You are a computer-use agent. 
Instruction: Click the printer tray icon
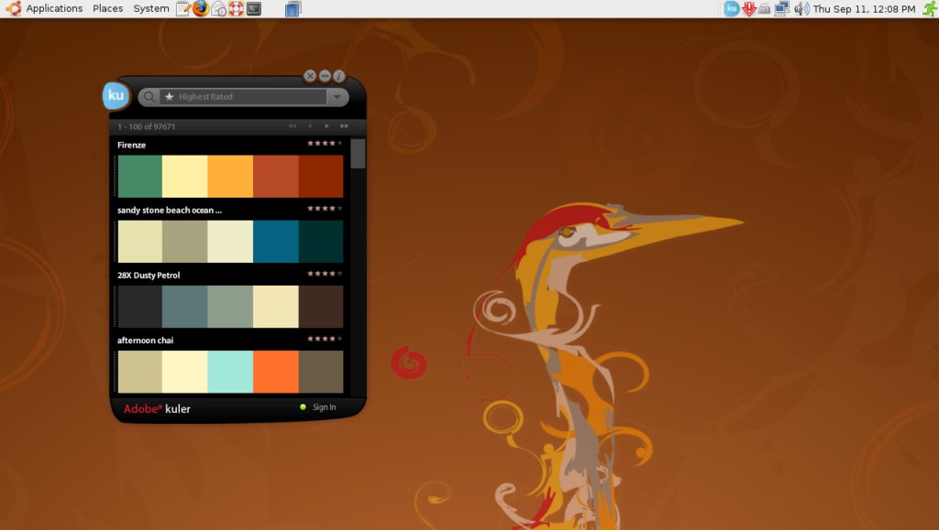coord(764,9)
